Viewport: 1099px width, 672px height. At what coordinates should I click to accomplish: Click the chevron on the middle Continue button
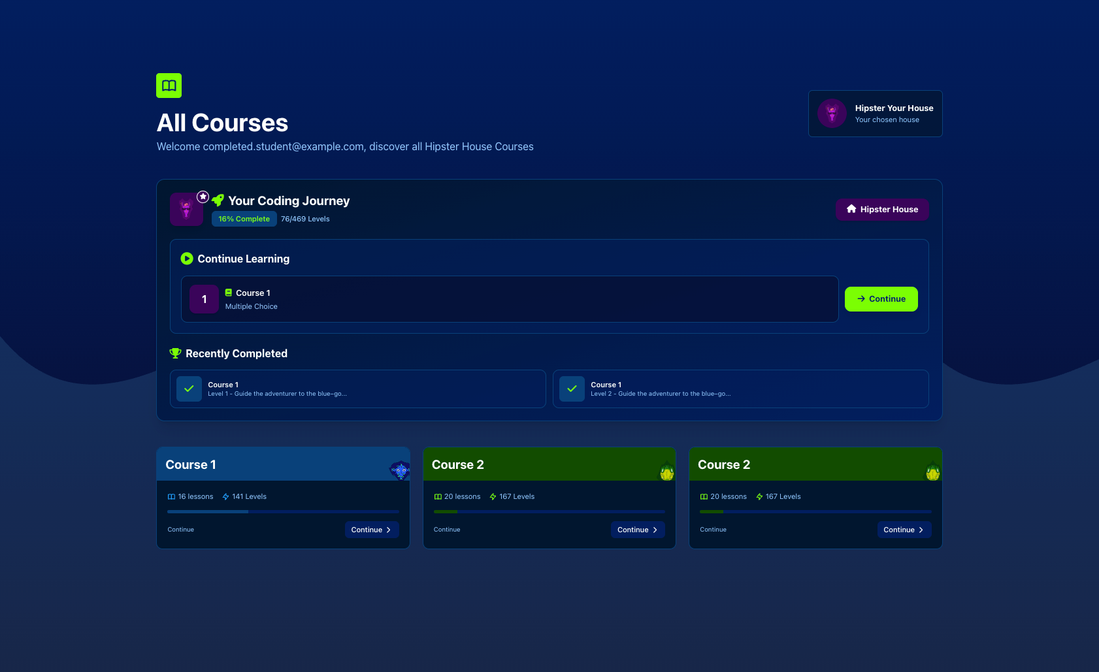tap(653, 530)
